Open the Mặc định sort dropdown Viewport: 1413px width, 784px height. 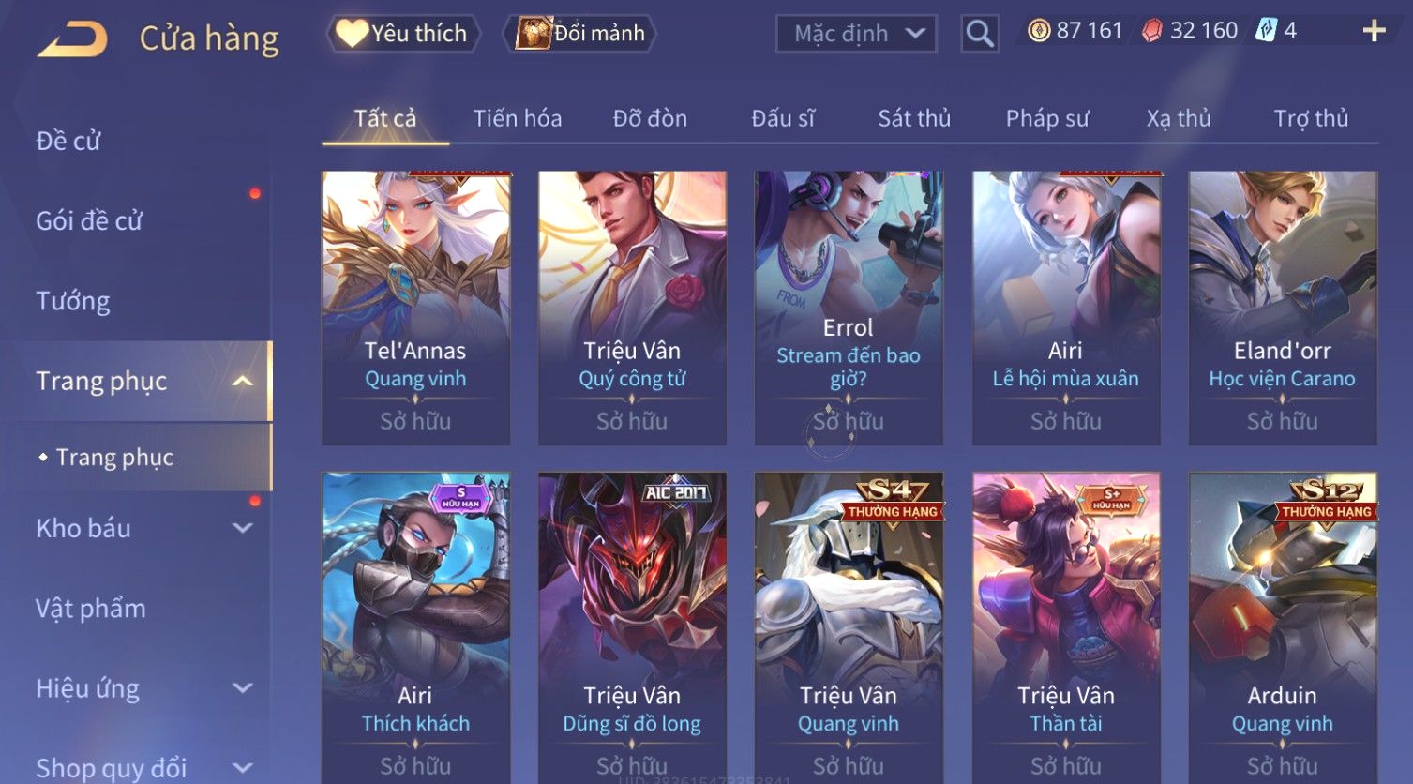point(856,34)
